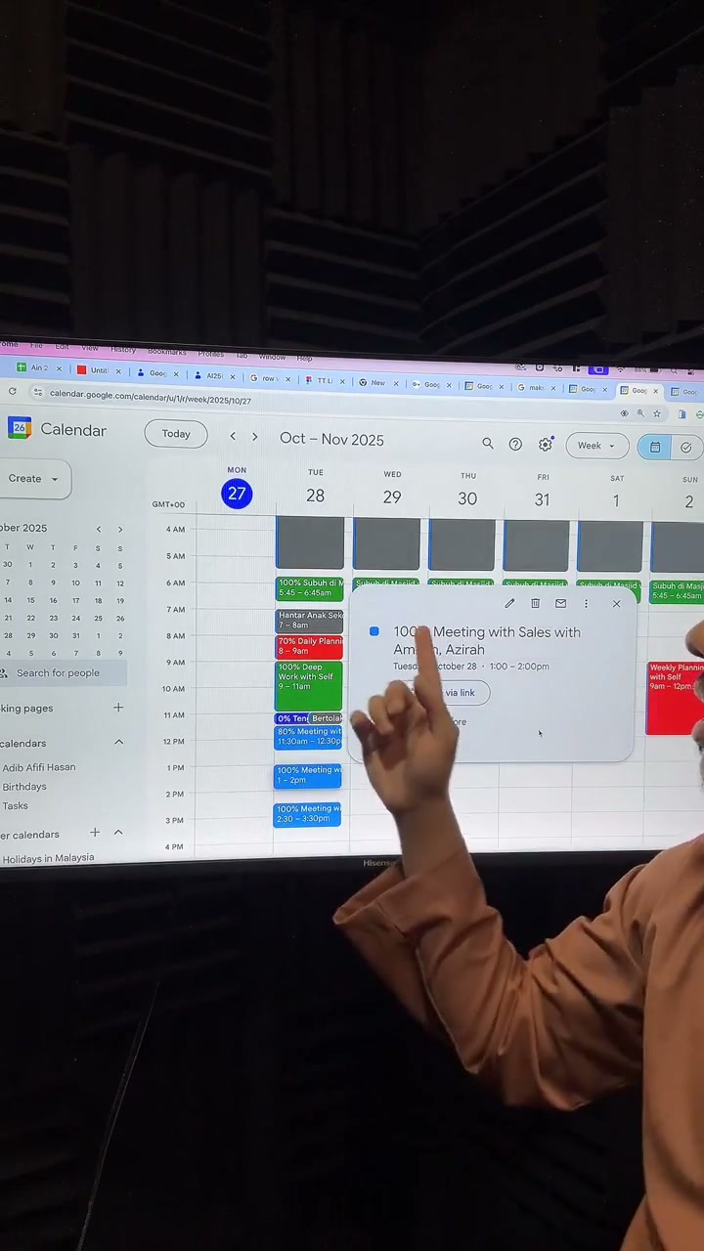Go to next week arrow
Viewport: 704px width, 1251px height.
(x=254, y=437)
